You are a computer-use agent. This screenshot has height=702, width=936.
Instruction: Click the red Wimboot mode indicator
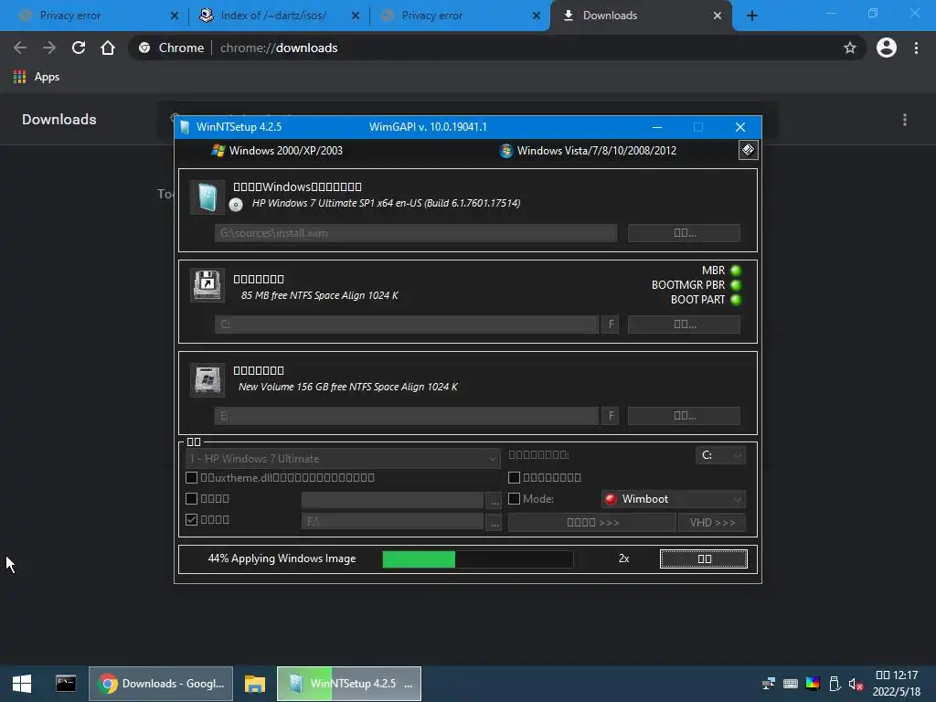click(x=610, y=499)
